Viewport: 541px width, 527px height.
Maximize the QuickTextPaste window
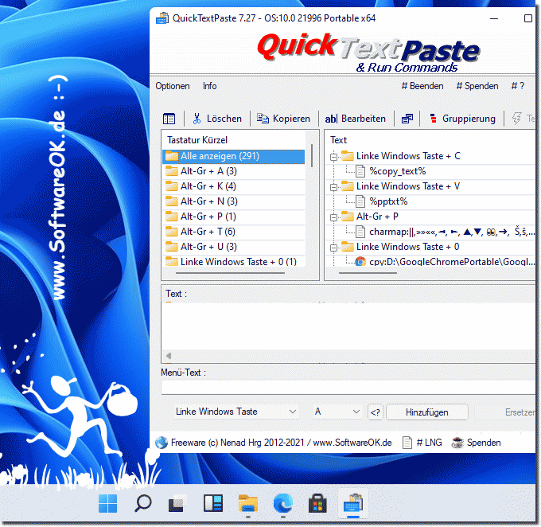pos(528,18)
